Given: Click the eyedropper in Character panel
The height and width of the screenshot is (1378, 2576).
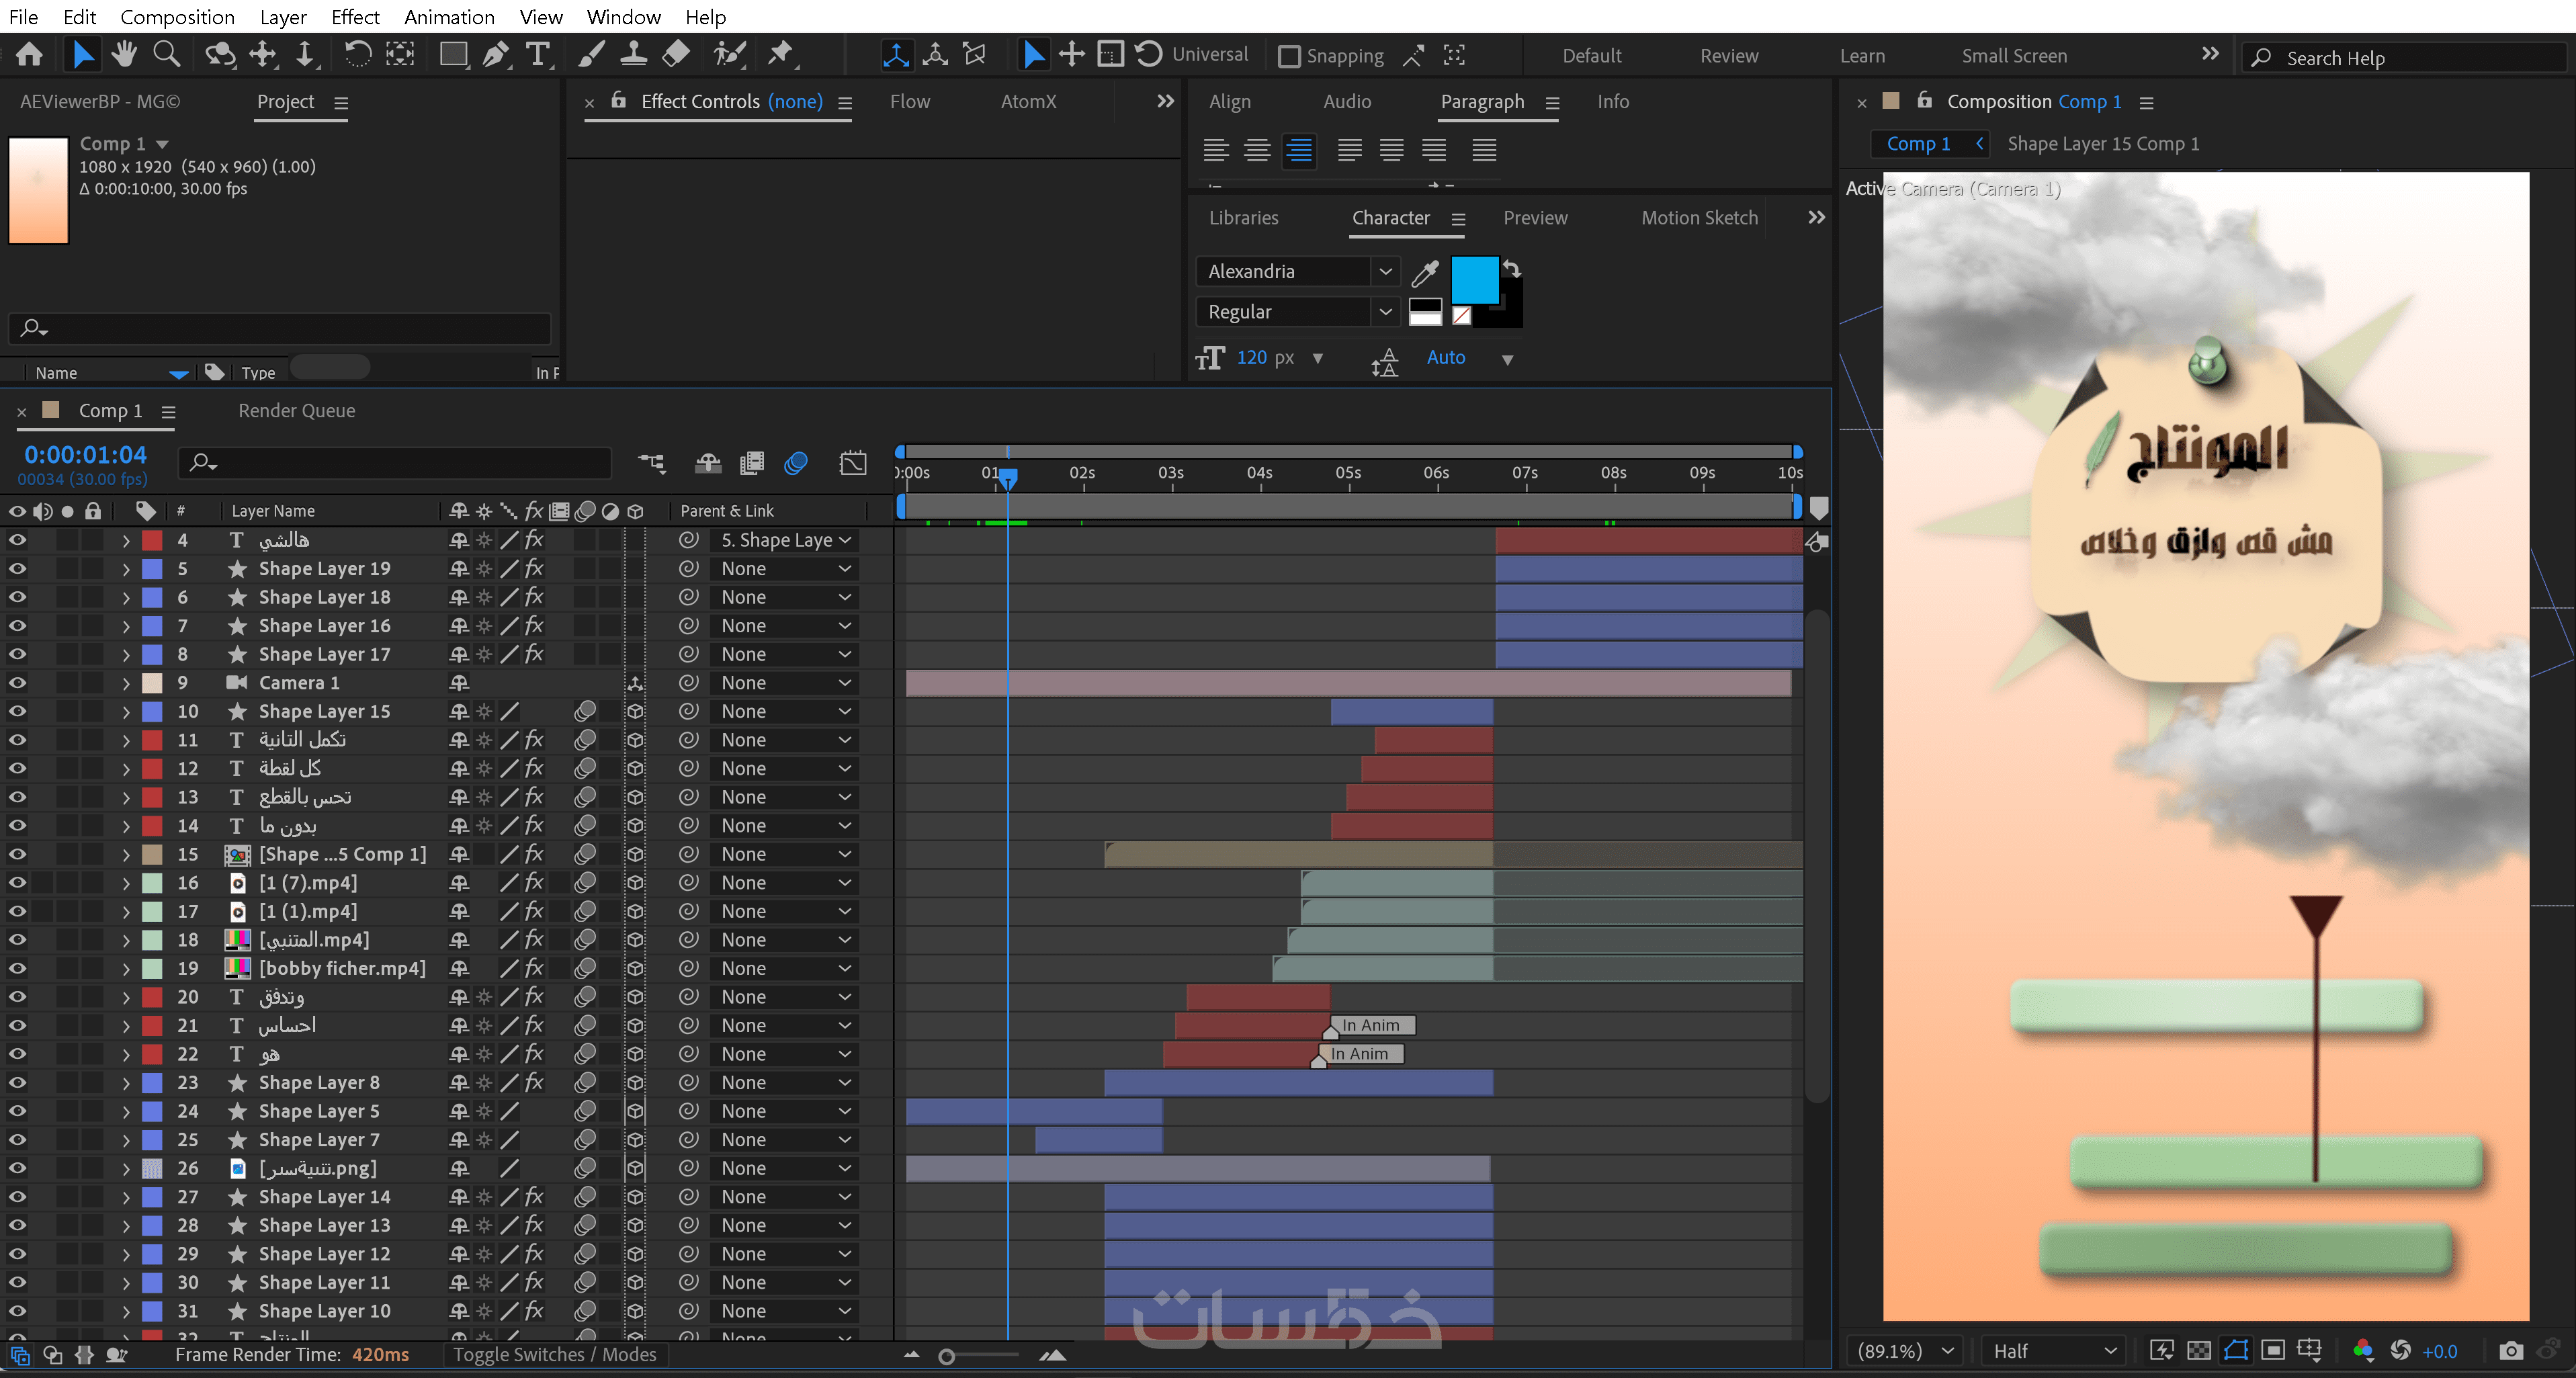Looking at the screenshot, I should pyautogui.click(x=1424, y=272).
